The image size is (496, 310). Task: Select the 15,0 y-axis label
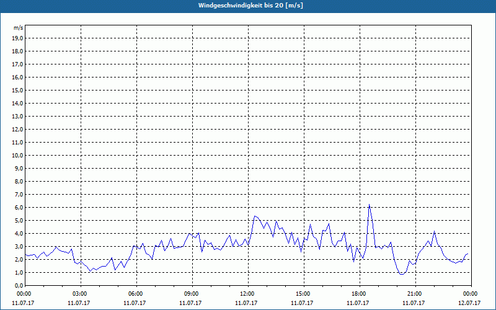pos(18,90)
